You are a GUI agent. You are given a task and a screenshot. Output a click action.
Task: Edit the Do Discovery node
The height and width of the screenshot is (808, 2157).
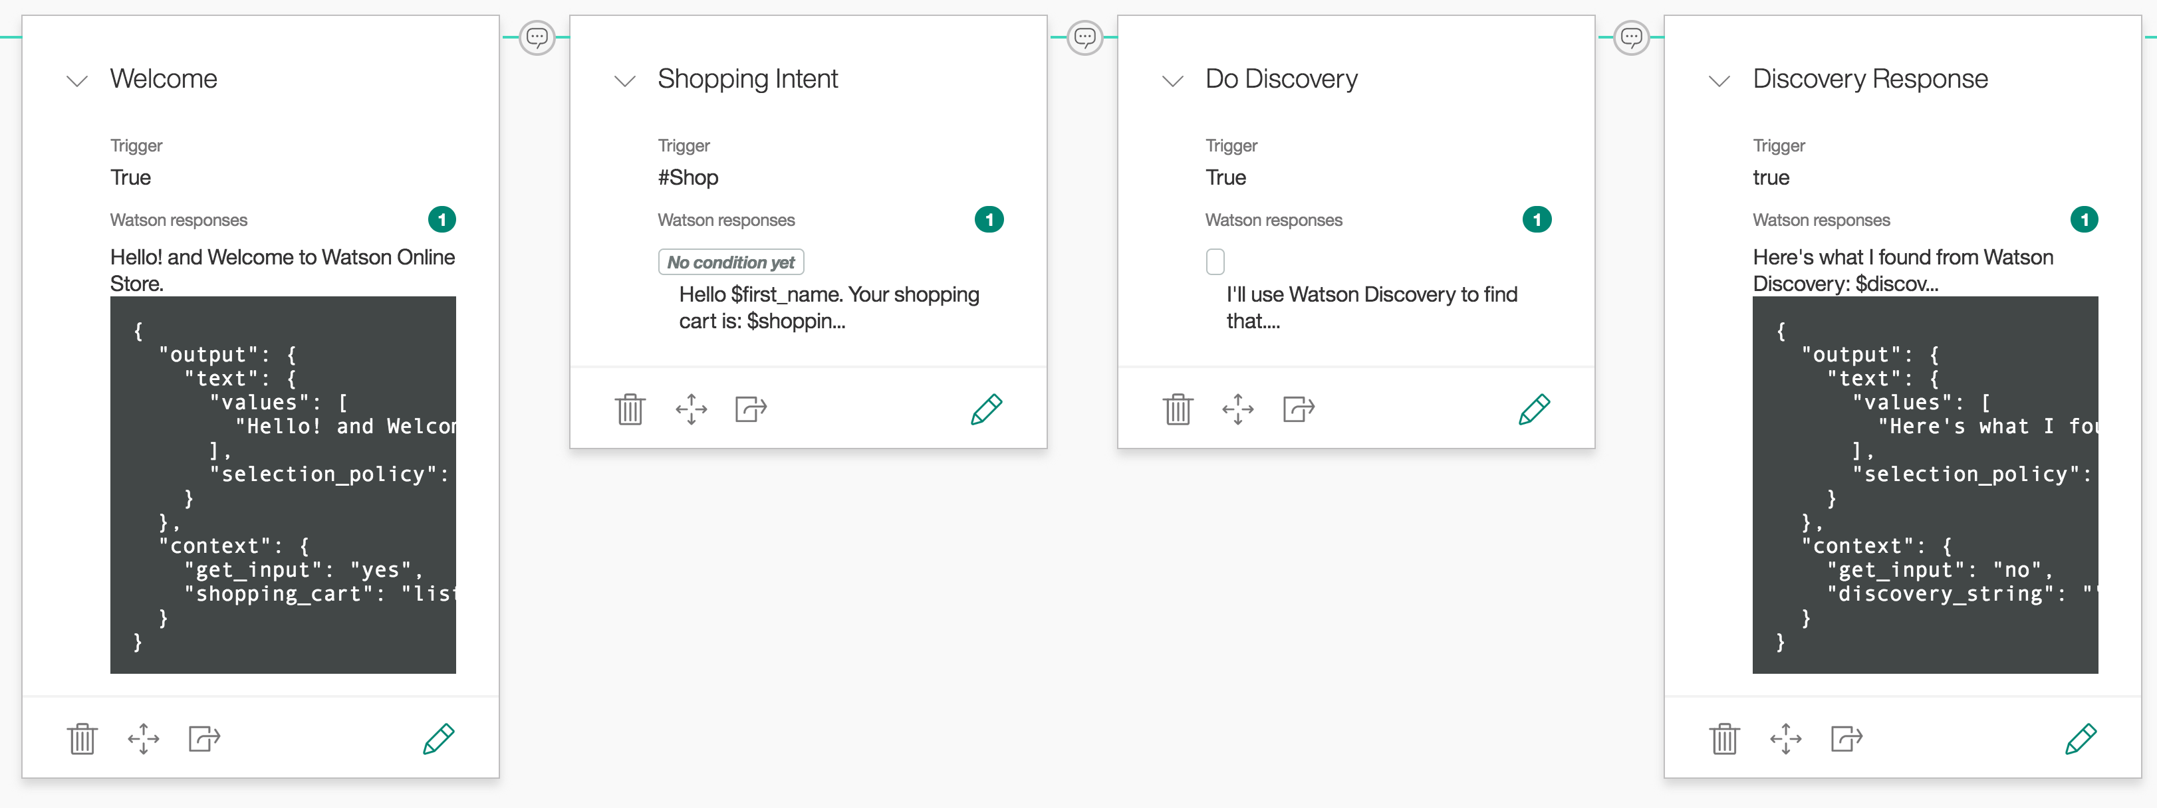click(1534, 409)
